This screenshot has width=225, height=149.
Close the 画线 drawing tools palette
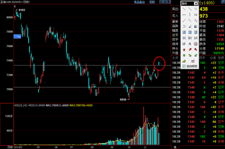196,4
